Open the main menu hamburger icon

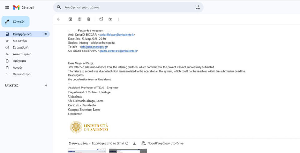point(7,7)
